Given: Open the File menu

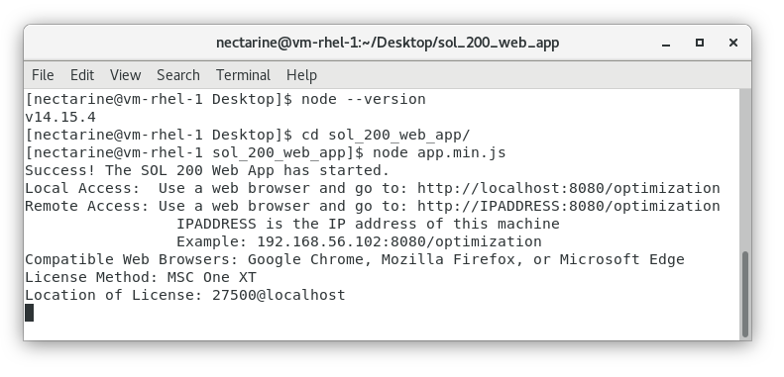Looking at the screenshot, I should point(43,75).
